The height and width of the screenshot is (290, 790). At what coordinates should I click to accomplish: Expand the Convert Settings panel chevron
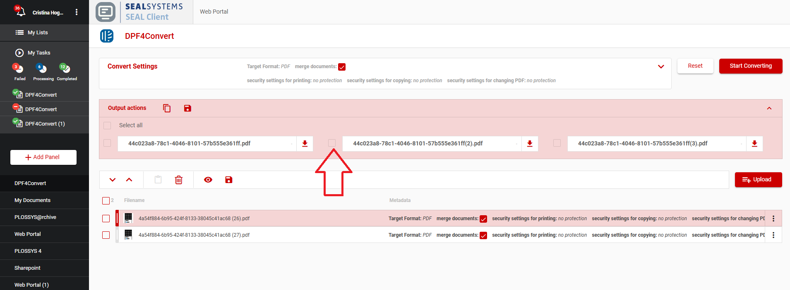661,67
